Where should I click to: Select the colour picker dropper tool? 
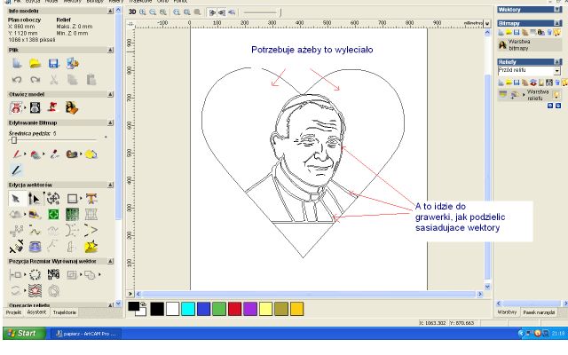pos(55,154)
